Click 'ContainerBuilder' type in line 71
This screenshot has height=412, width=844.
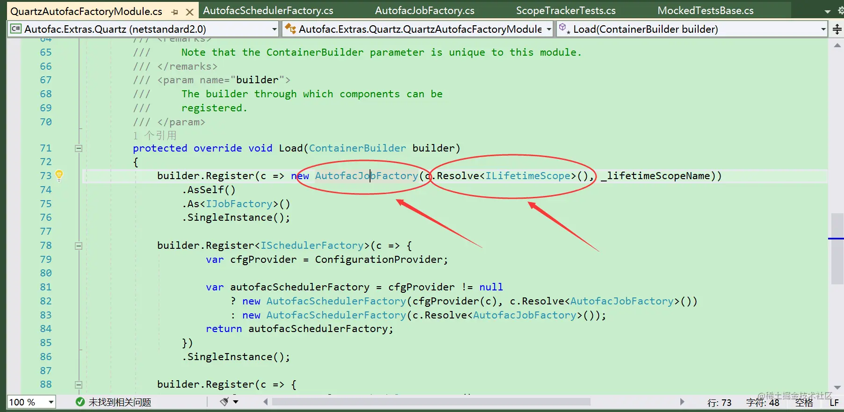point(357,148)
